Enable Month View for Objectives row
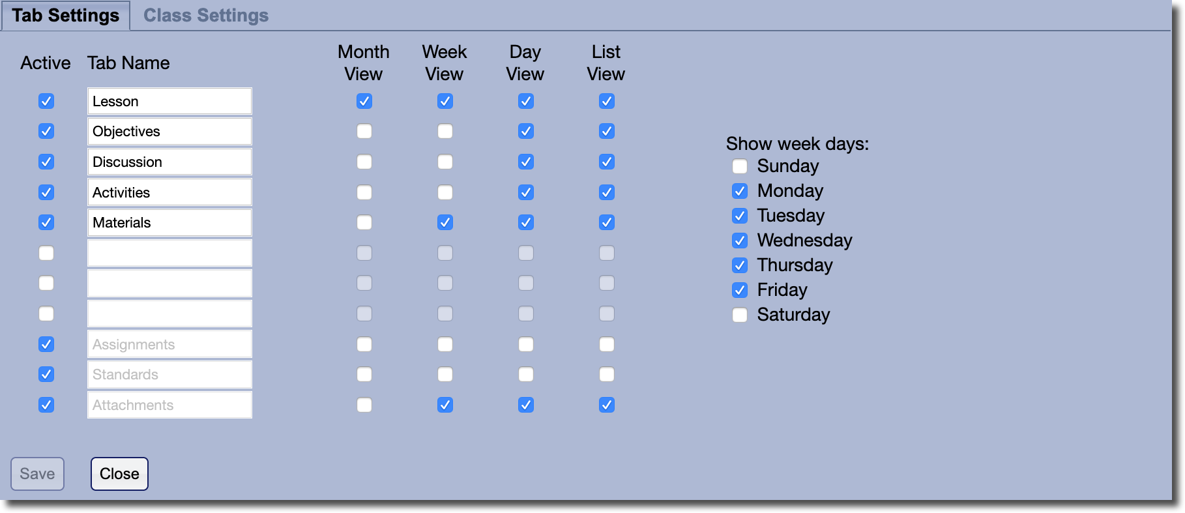 [364, 132]
